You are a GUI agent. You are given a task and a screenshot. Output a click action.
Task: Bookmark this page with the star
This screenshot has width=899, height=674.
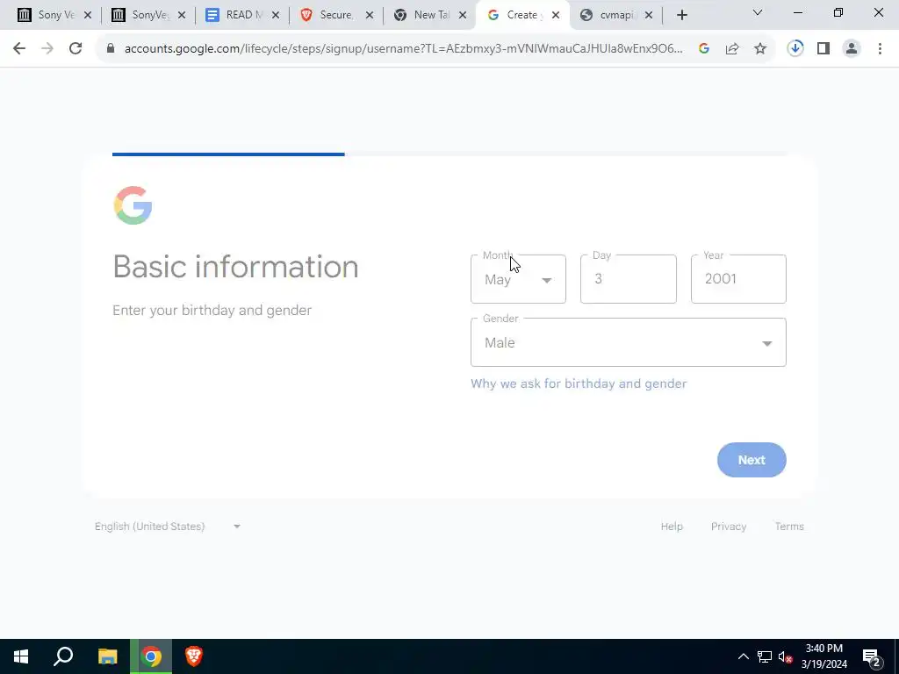point(760,49)
